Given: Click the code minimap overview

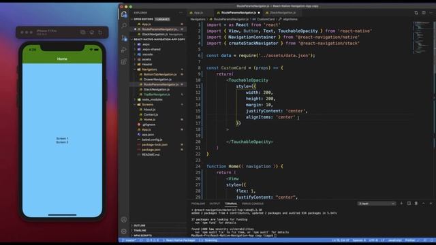Looking at the screenshot, I should pyautogui.click(x=422, y=37).
